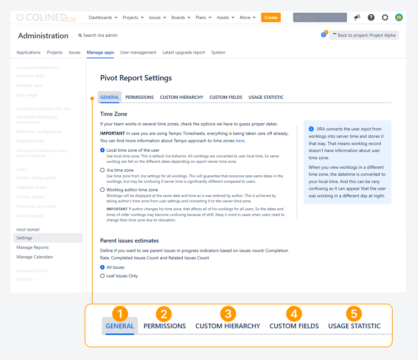Click Back to project: Project Alpha
Screen dimensions: 418x360
pyautogui.click(x=364, y=35)
